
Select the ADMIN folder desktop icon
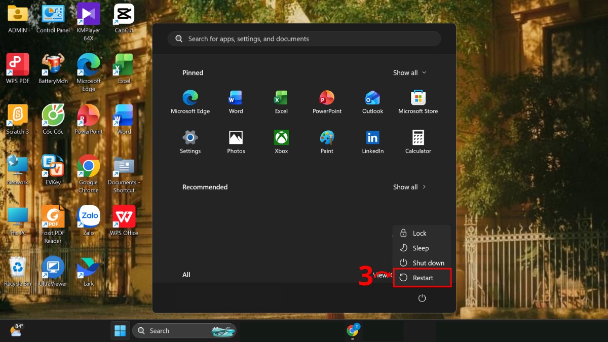coord(18,19)
